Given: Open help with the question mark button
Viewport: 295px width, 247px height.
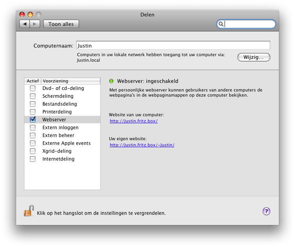Looking at the screenshot, I should click(266, 211).
